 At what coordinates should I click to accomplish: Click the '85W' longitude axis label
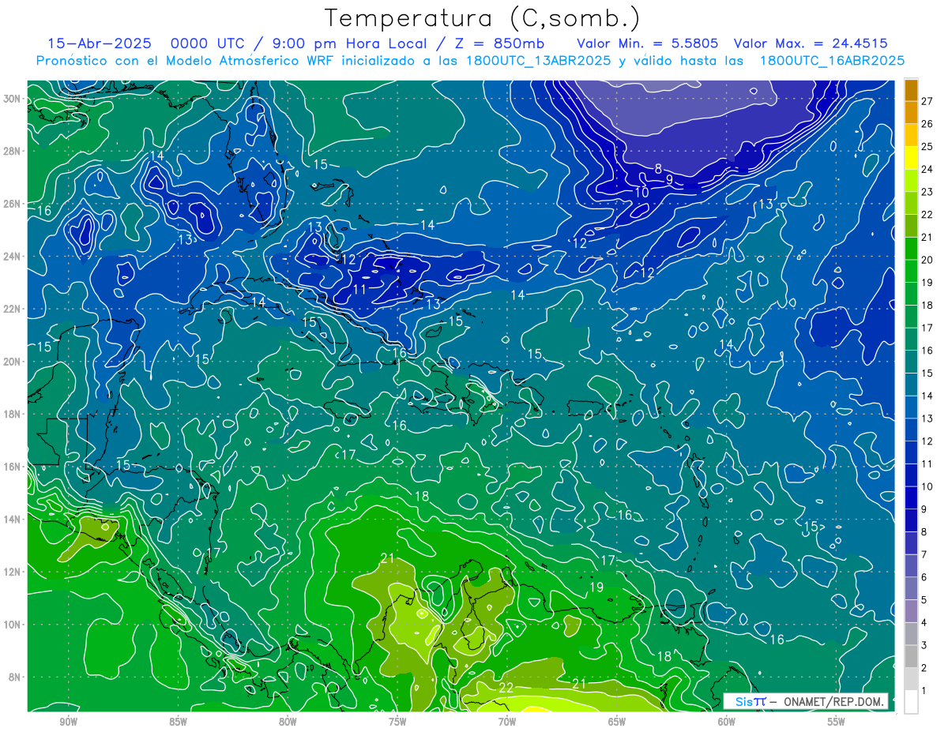(178, 722)
